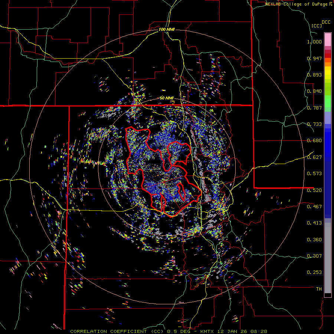Click the NEXLAB-College of DuPage credit text
334x334 pixels.
(x=297, y=4)
